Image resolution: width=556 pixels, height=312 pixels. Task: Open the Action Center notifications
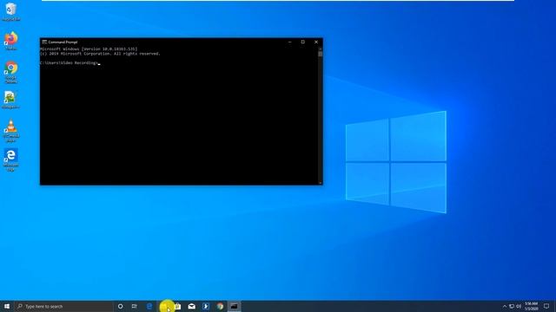pyautogui.click(x=546, y=306)
